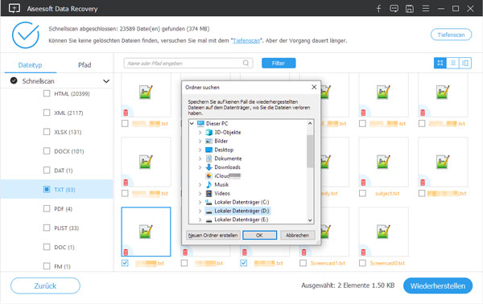Click the Zurück button
The image size is (483, 304).
45,286
